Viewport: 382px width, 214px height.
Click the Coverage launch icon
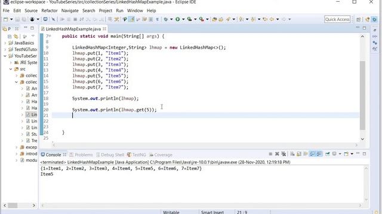click(189, 19)
